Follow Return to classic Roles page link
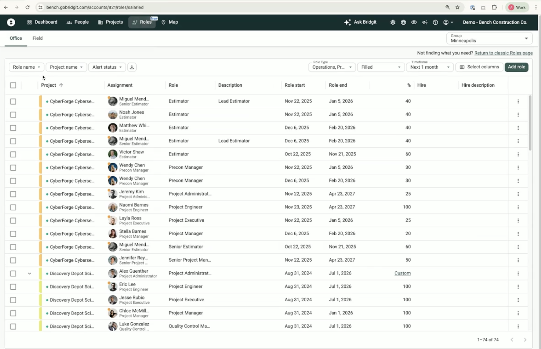 (503, 53)
